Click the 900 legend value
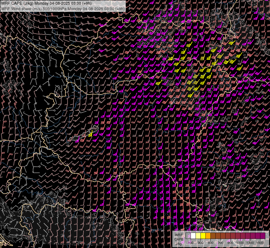 tap(230, 243)
